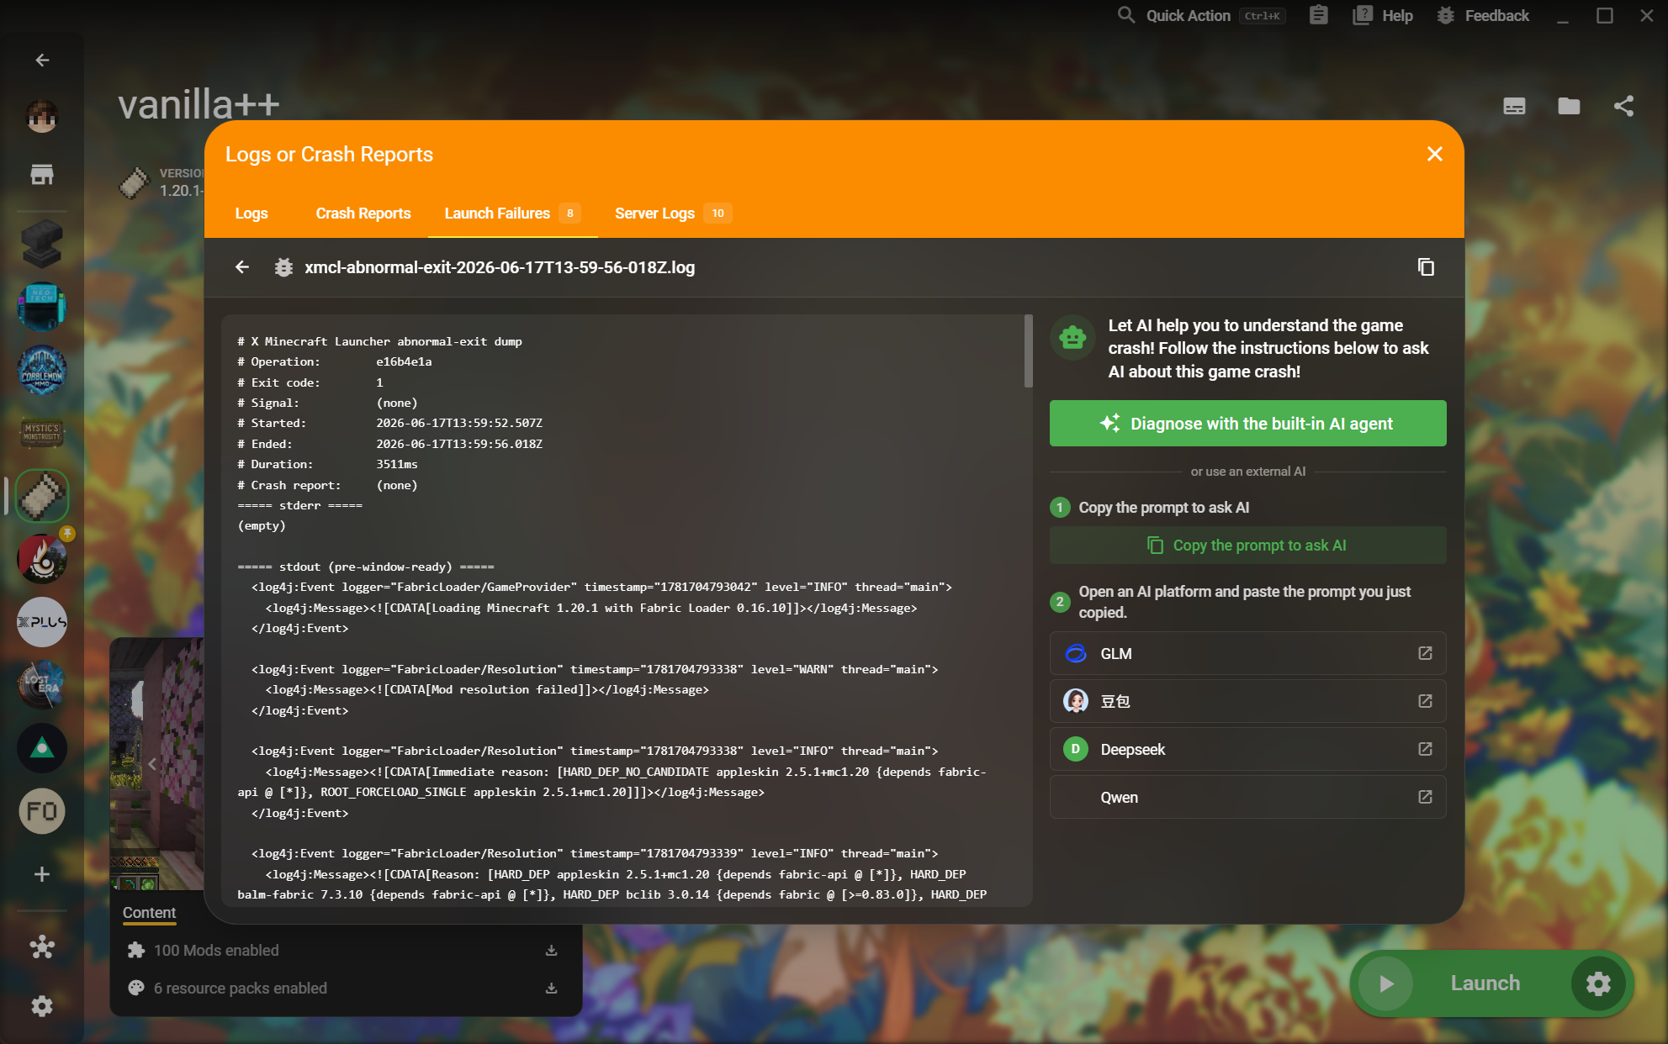
Task: Click the instance screenshot thumbnail
Action: (x=157, y=763)
